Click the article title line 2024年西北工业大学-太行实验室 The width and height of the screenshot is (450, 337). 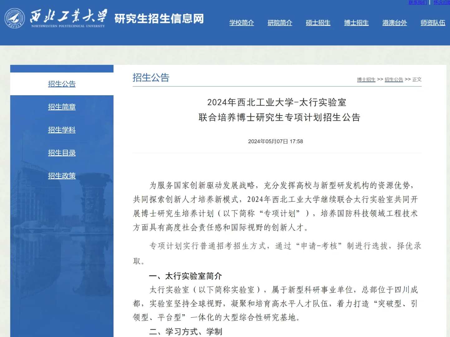(x=277, y=102)
